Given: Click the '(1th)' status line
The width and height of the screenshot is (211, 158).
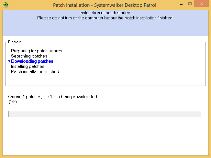Looking at the screenshot, I should pos(13,102).
